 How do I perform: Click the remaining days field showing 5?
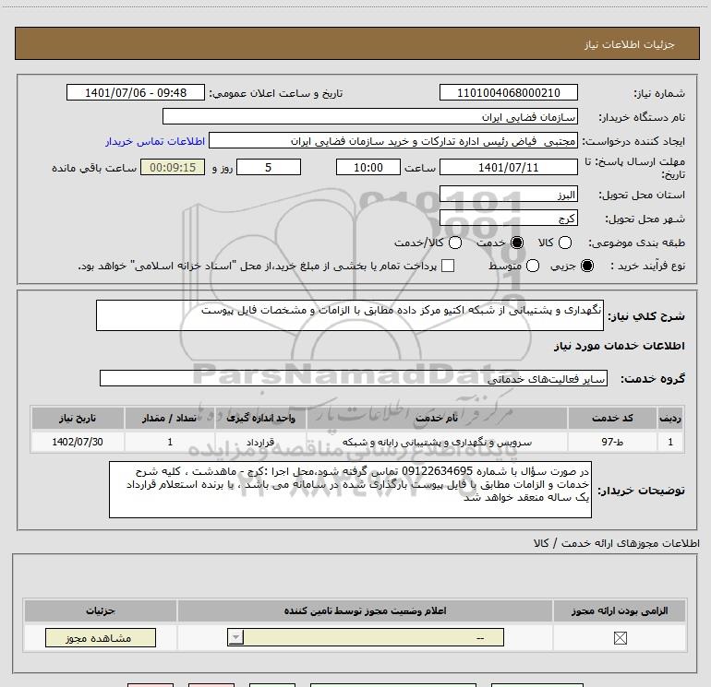(269, 167)
